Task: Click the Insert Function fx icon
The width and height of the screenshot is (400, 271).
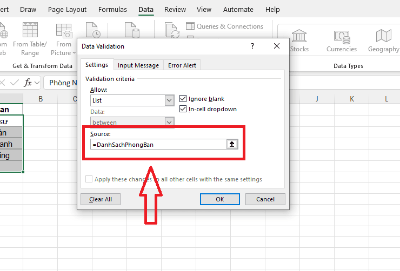Action: click(x=28, y=83)
